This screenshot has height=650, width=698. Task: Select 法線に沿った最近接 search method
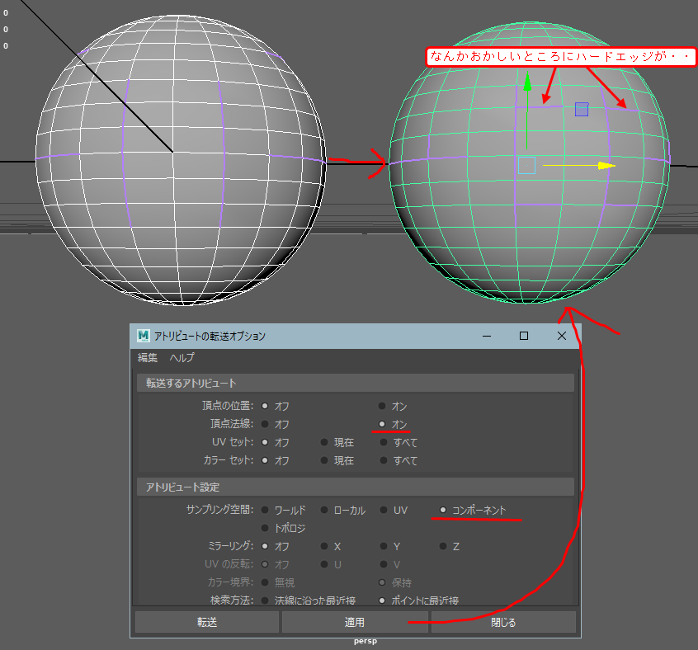(266, 601)
